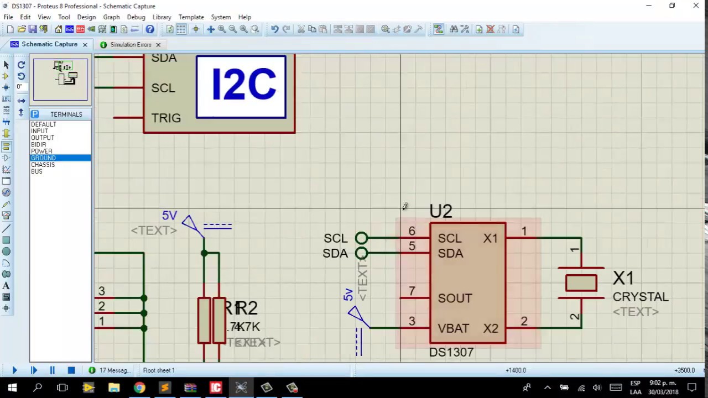Select POWER in the terminals list
Screen dimensions: 708x398
pyautogui.click(x=42, y=151)
